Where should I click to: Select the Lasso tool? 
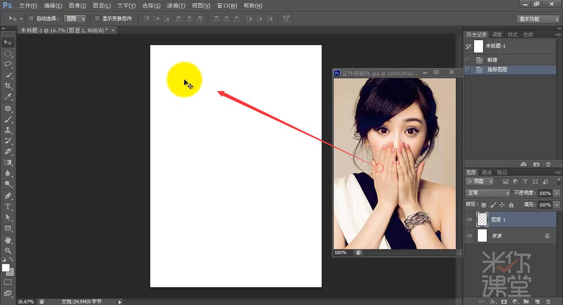point(7,64)
